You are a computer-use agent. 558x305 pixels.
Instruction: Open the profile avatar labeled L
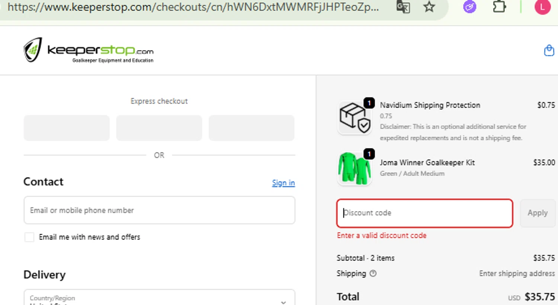point(542,7)
